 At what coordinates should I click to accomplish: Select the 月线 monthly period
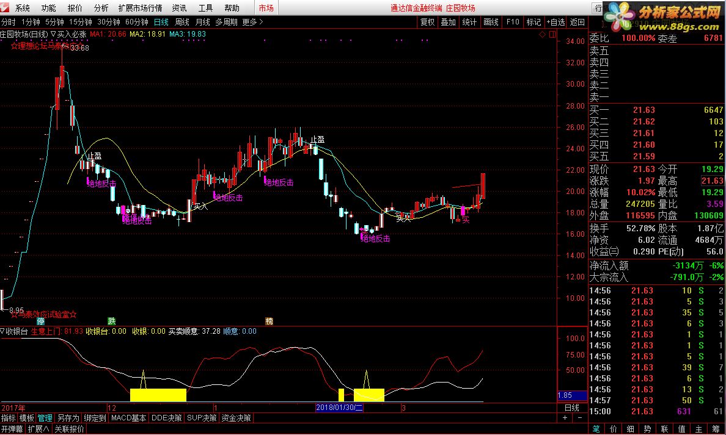[x=203, y=22]
